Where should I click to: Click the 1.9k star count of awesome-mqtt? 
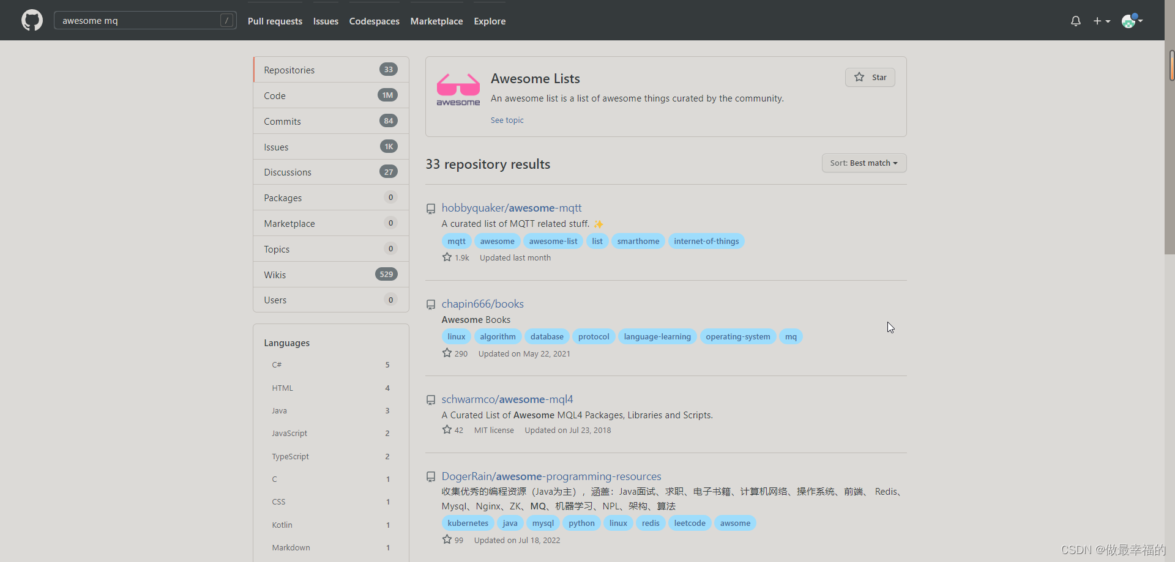click(455, 257)
